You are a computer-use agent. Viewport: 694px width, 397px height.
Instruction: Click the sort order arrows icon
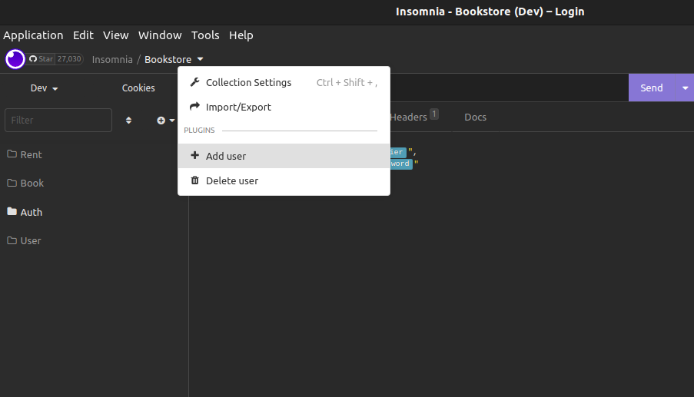(128, 121)
